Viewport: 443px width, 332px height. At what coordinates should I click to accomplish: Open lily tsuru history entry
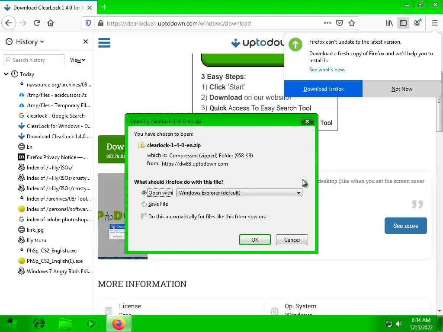pyautogui.click(x=32, y=240)
